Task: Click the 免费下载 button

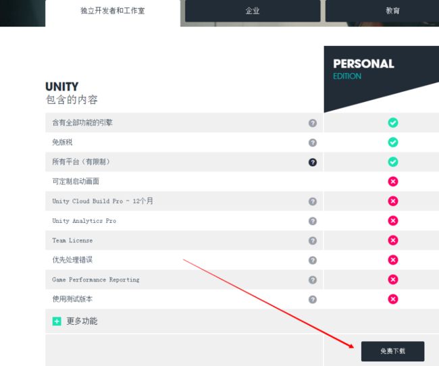Action: coord(392,351)
